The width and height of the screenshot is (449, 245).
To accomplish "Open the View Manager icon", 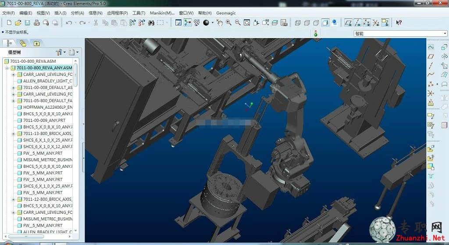I will click(284, 23).
